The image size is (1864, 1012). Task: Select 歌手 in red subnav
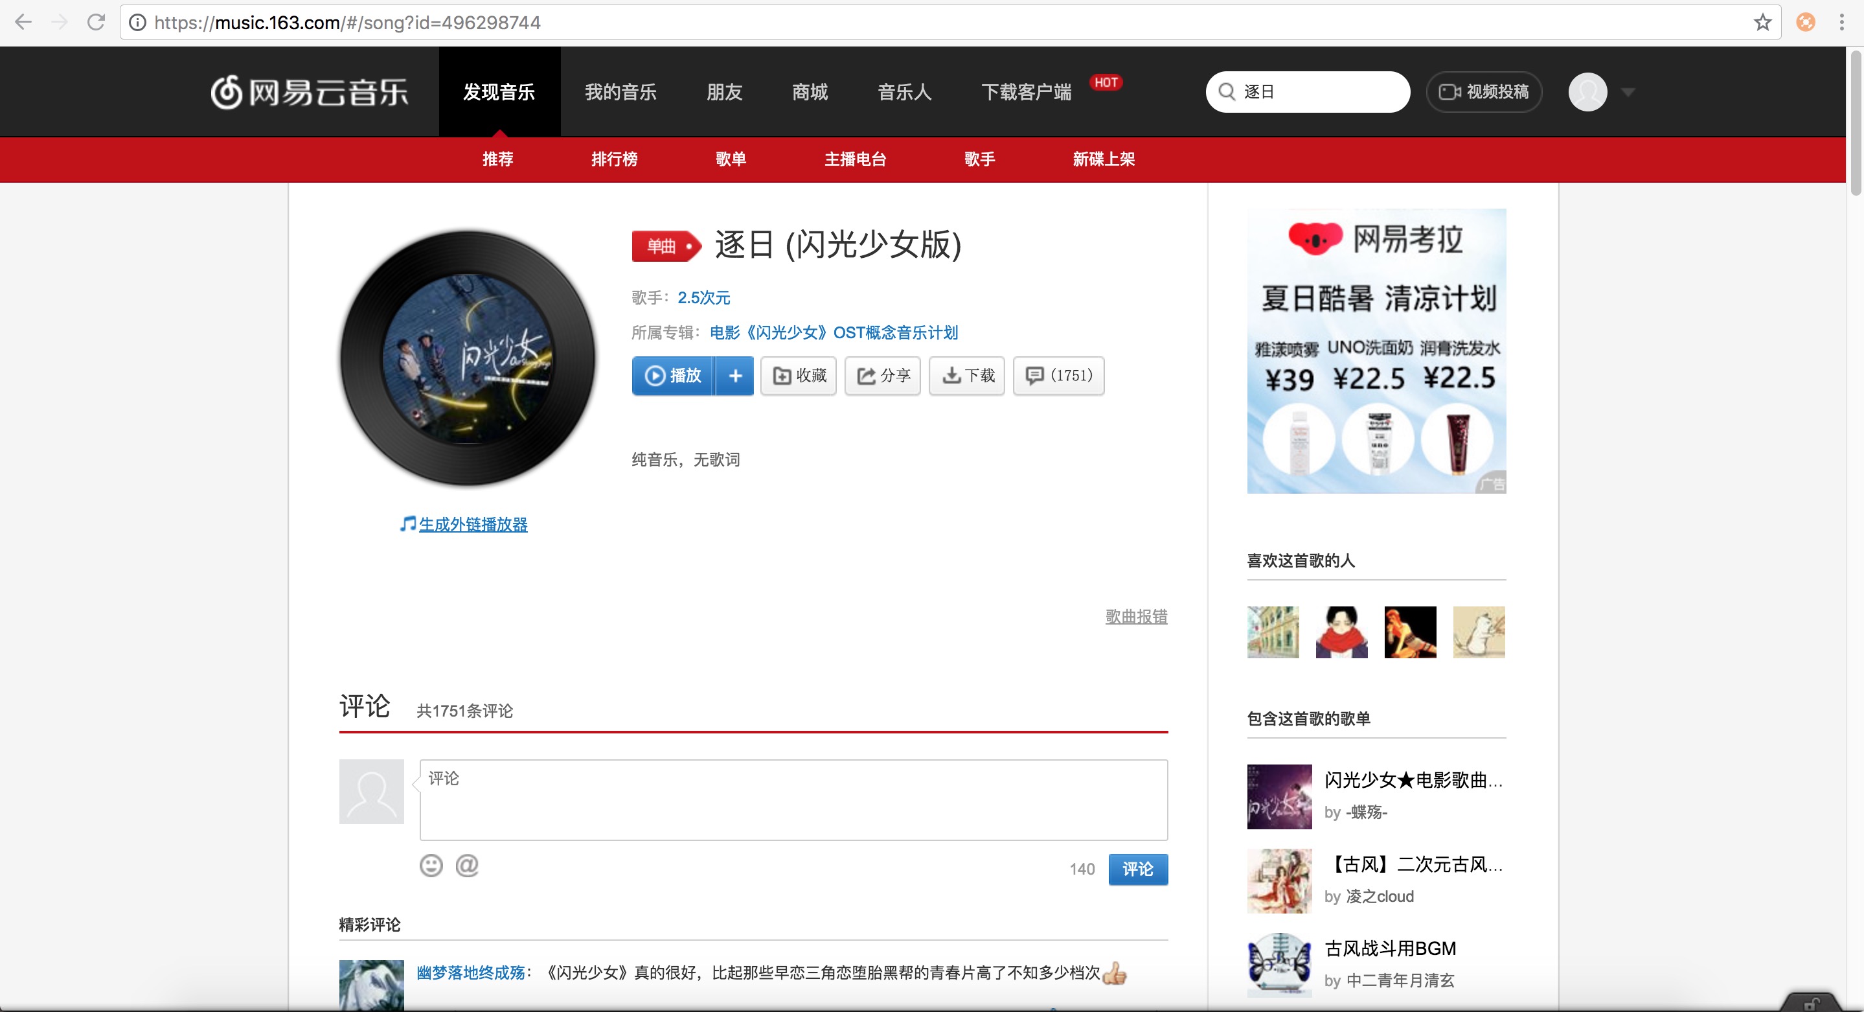[980, 159]
